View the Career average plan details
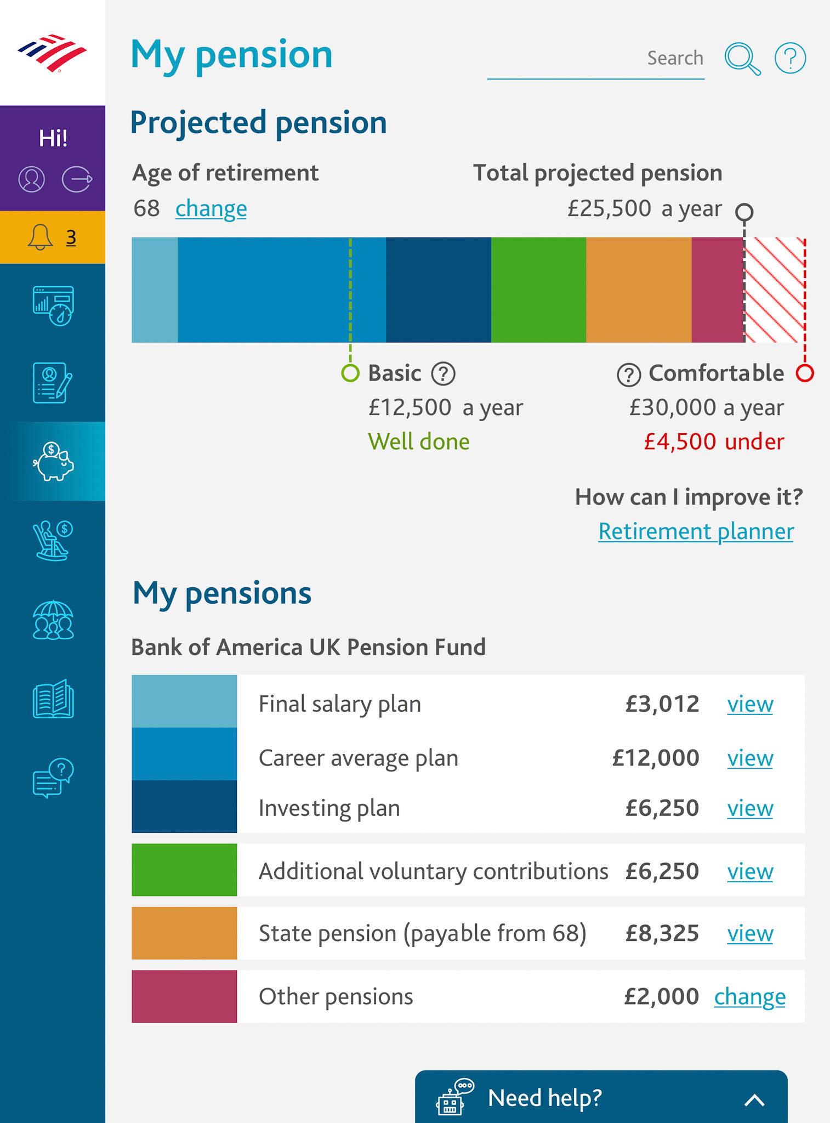This screenshot has height=1123, width=830. [x=750, y=758]
